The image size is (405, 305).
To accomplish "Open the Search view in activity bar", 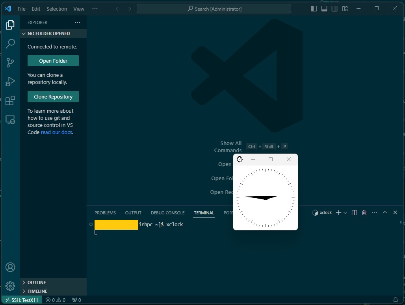I will point(10,44).
